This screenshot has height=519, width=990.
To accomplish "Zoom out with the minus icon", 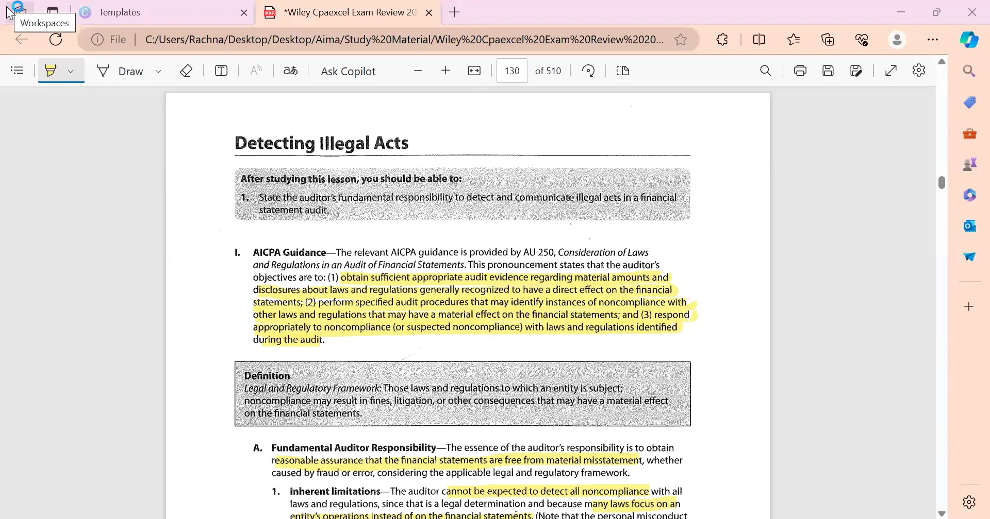I will point(418,71).
